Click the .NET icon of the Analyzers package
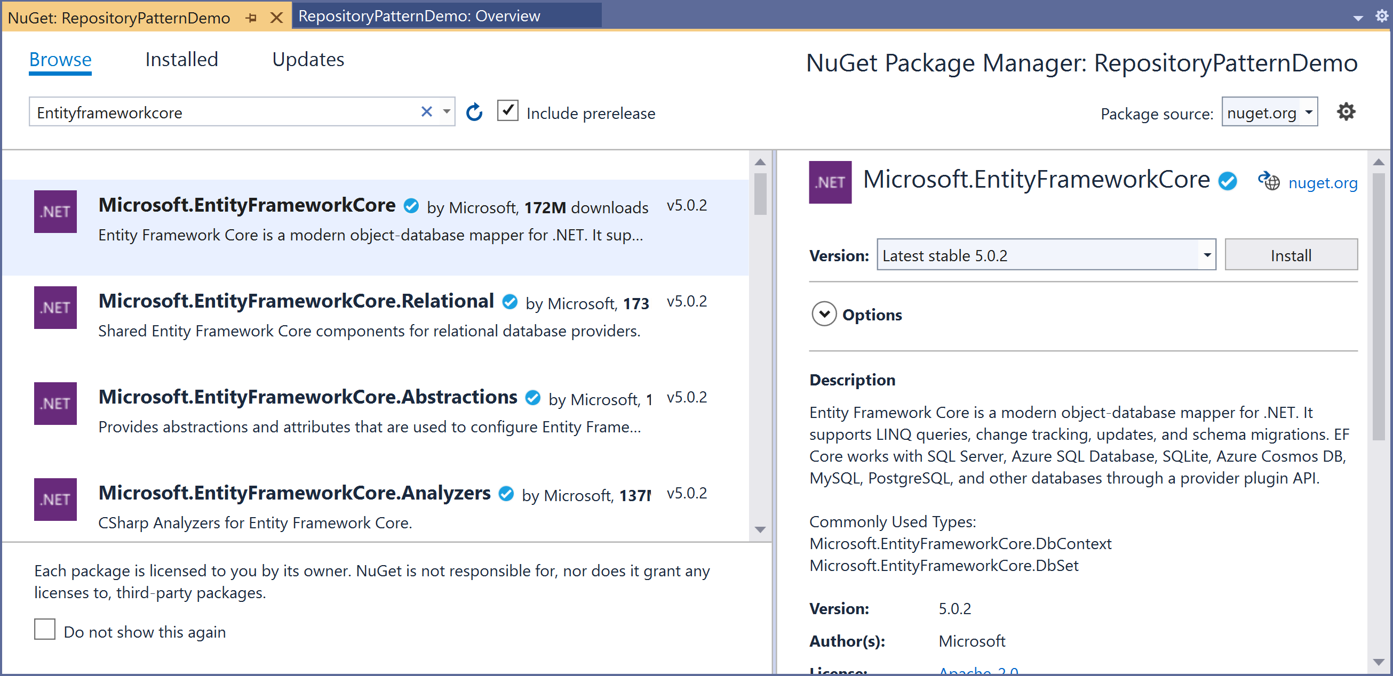This screenshot has width=1393, height=676. (x=55, y=499)
